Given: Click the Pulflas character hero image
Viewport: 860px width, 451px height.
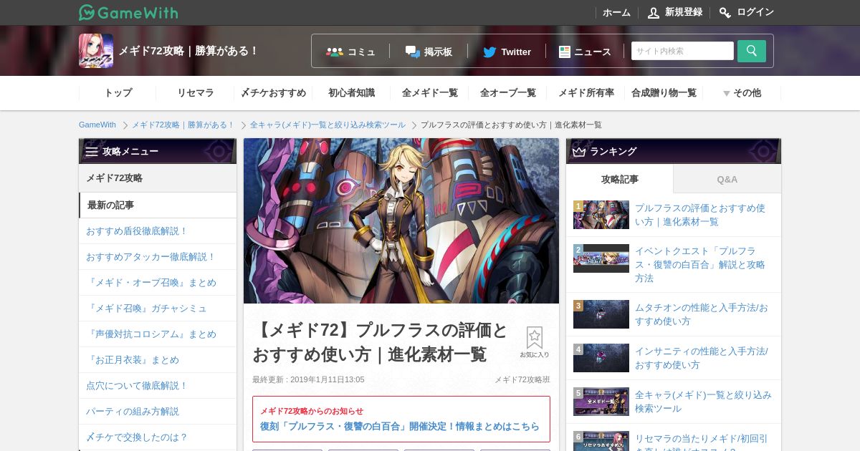Looking at the screenshot, I should pyautogui.click(x=401, y=221).
